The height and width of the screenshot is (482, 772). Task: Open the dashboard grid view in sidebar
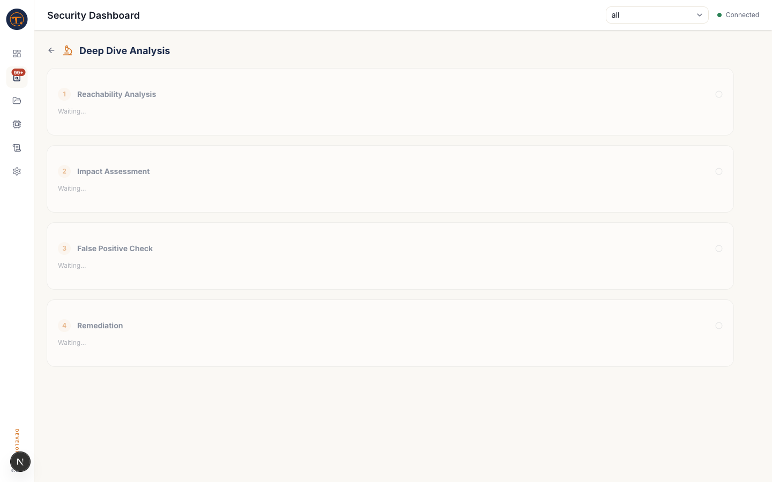17,54
